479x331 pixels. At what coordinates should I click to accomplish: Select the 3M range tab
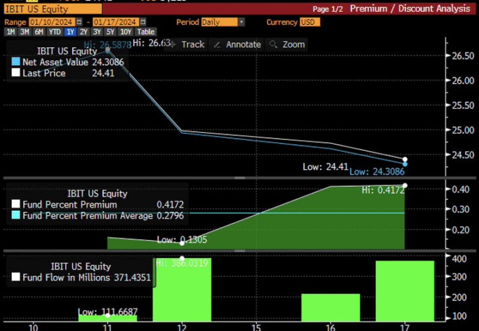click(24, 32)
